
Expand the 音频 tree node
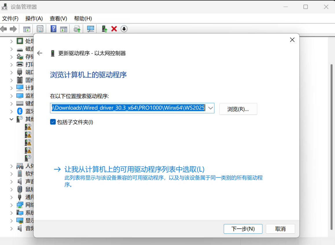tap(11, 228)
